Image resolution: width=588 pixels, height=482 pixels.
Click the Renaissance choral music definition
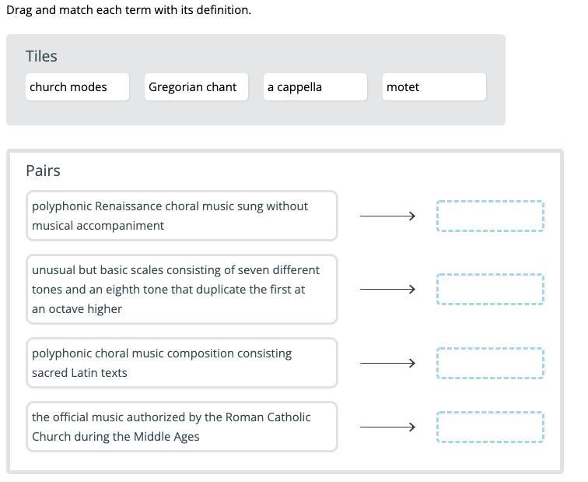[181, 216]
